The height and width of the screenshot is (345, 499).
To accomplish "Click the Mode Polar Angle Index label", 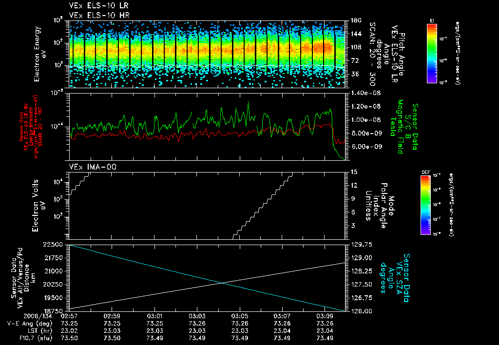I will (x=380, y=206).
